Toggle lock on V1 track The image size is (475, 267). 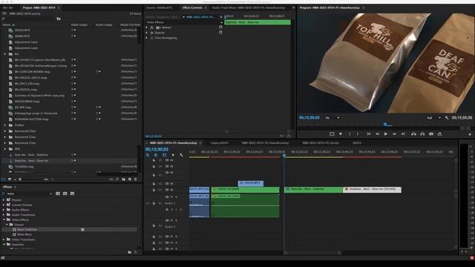pos(154,190)
